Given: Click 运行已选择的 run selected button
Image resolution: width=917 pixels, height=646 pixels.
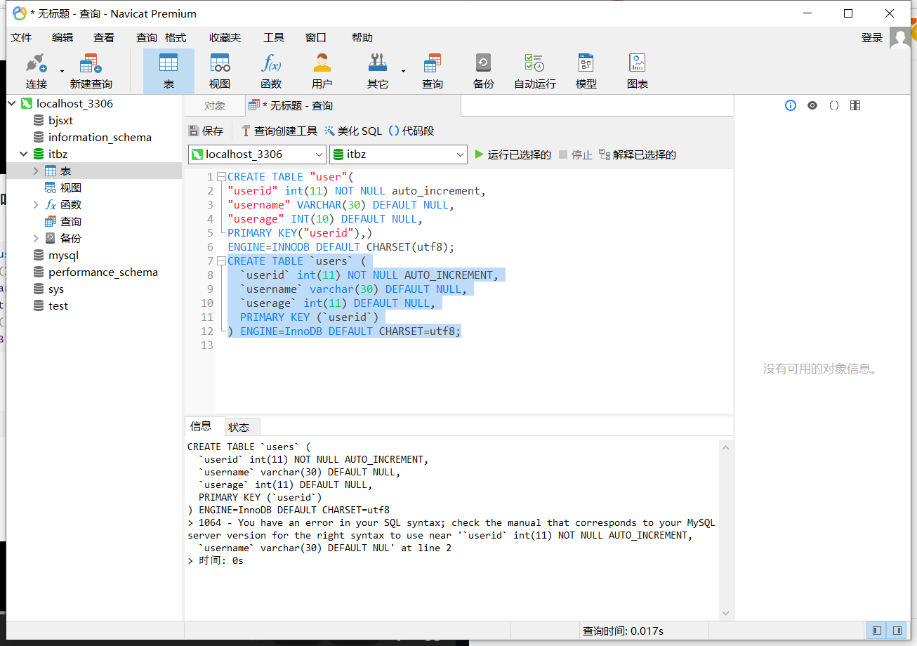Looking at the screenshot, I should coord(513,154).
